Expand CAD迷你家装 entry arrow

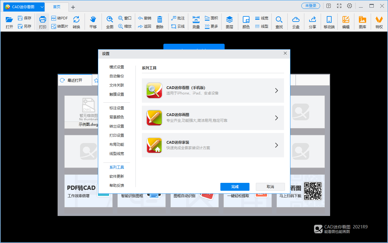276,145
